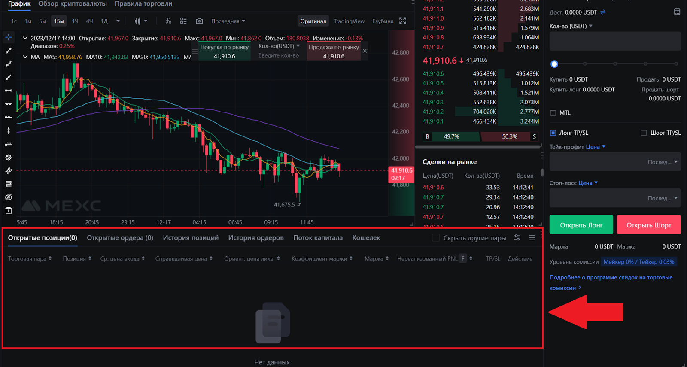
Task: Enable the MTL checkbox
Action: coord(553,113)
